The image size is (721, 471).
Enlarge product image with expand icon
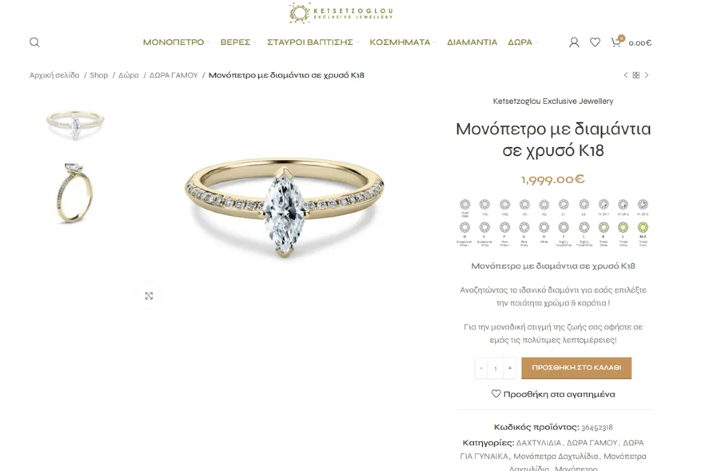[x=149, y=296]
